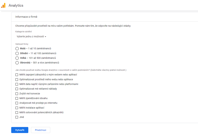Screen dimensions: 198x138
Task: Check Měřit zpeněžování obsahu option
Action: pos(17,98)
